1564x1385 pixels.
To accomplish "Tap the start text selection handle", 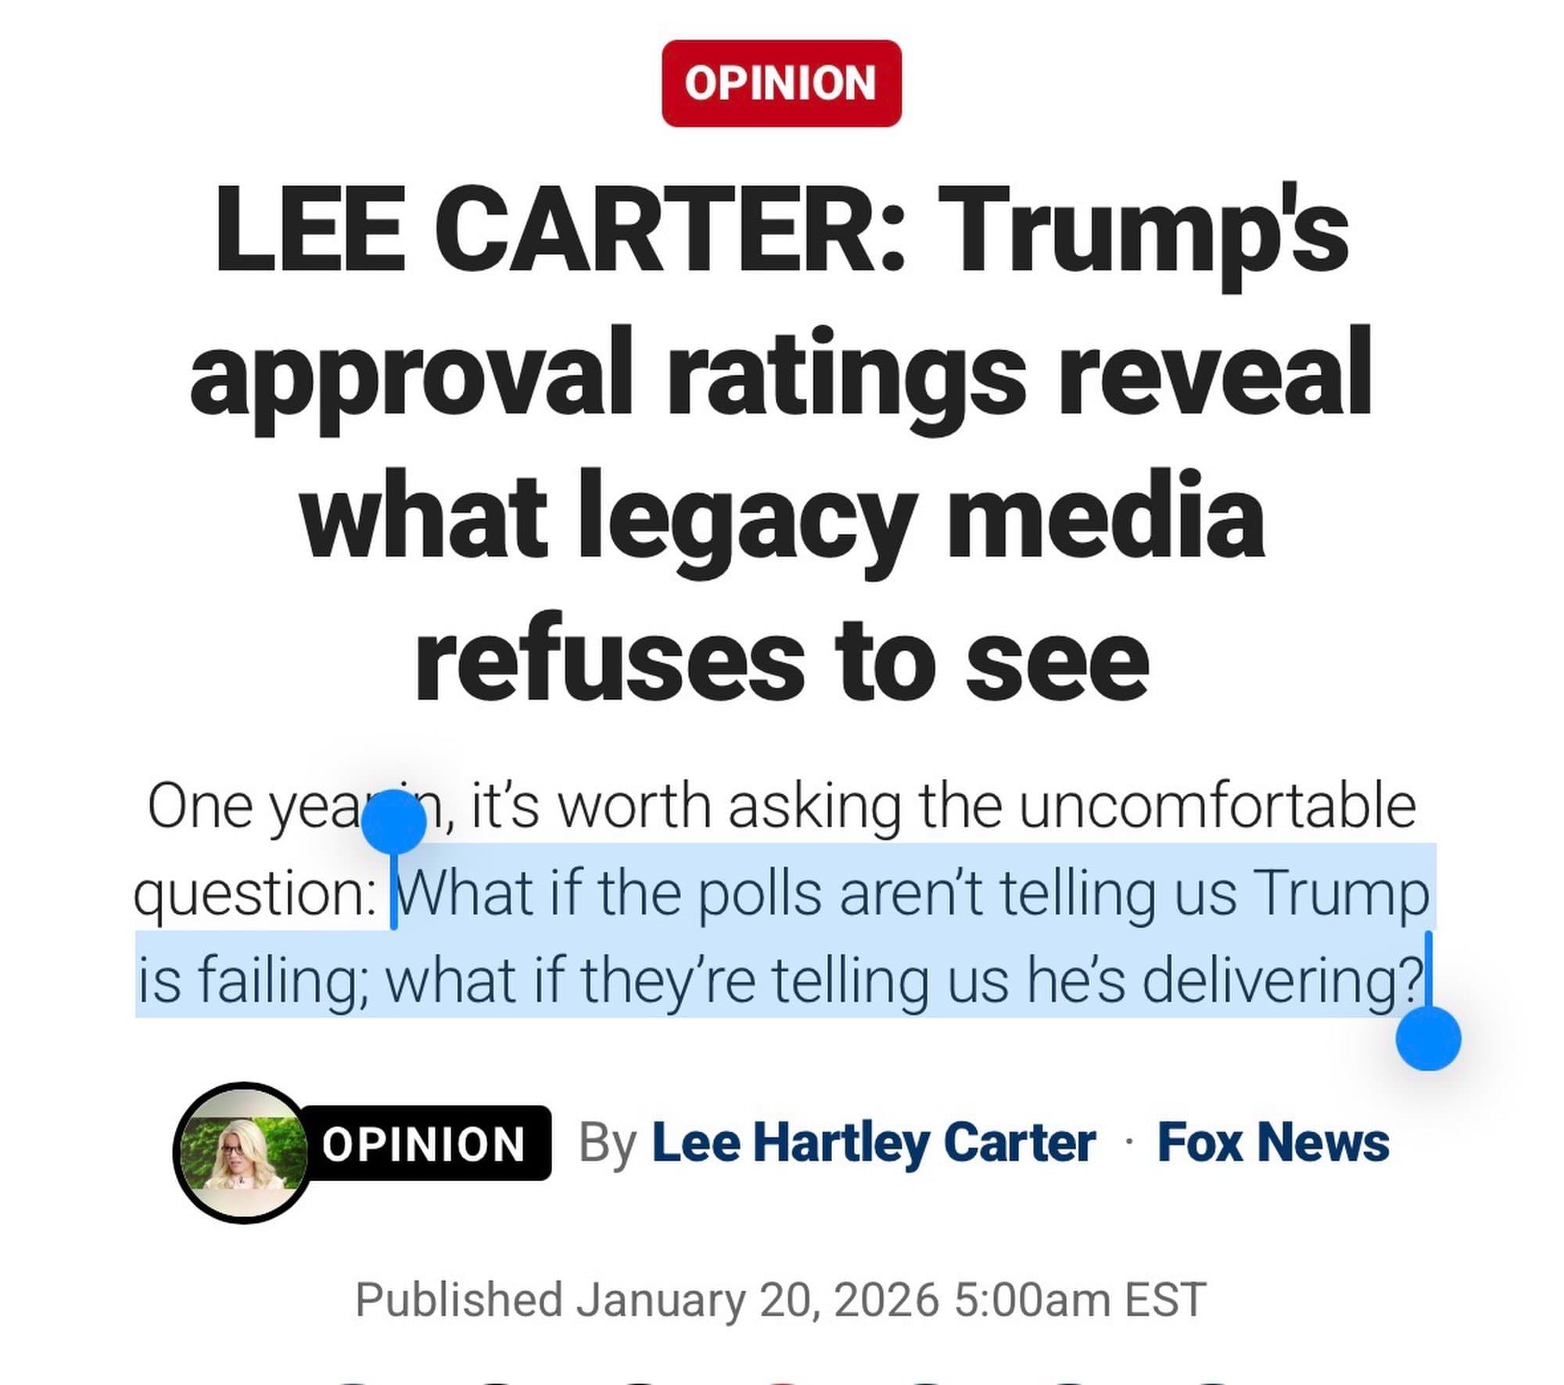I will (x=395, y=822).
